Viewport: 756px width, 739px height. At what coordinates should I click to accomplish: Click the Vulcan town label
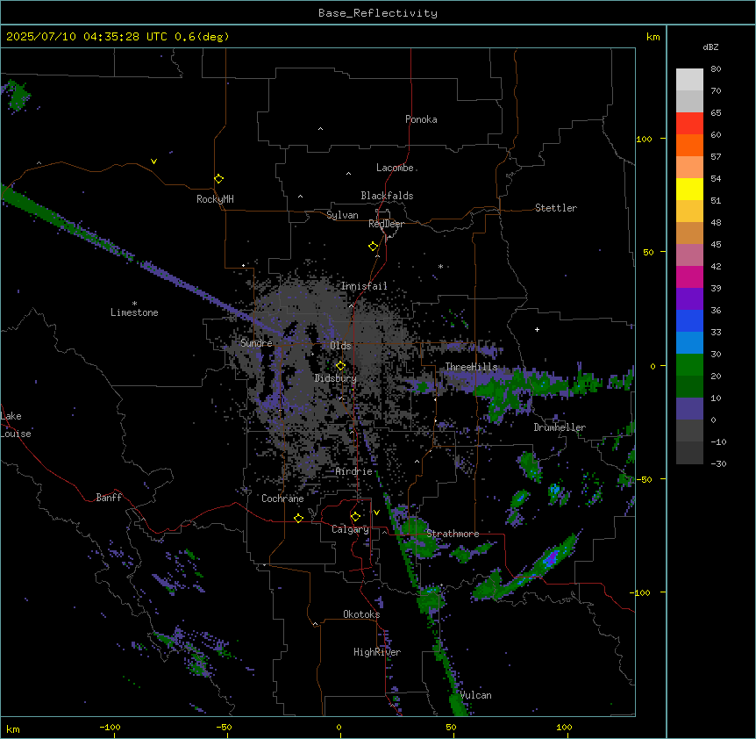(x=476, y=695)
